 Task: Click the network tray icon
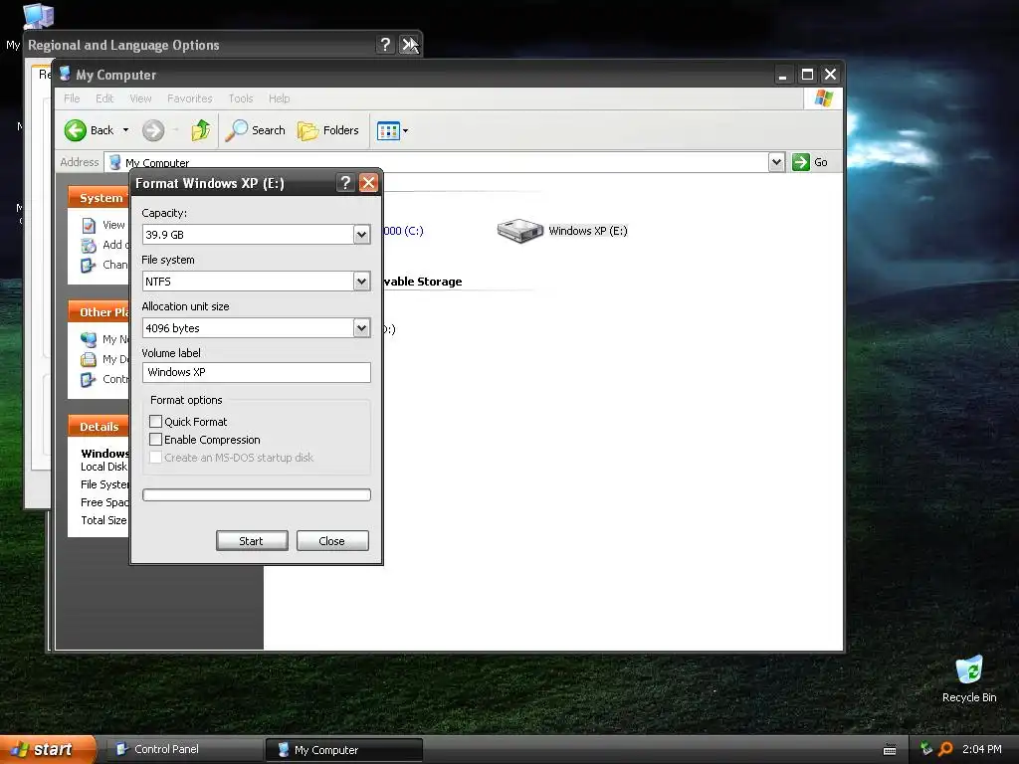click(926, 749)
